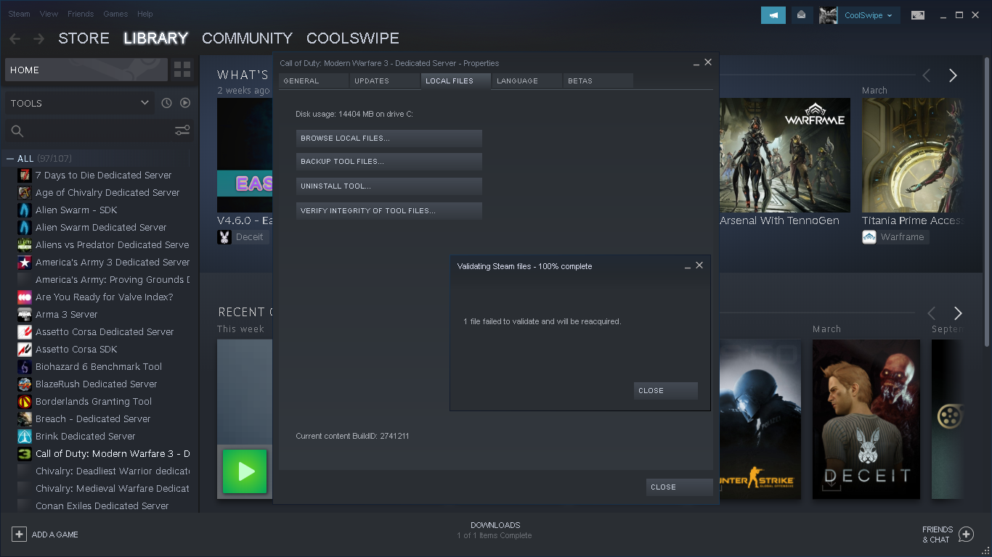This screenshot has width=992, height=557.
Task: Open the Tools category dropdown
Action: (x=79, y=103)
